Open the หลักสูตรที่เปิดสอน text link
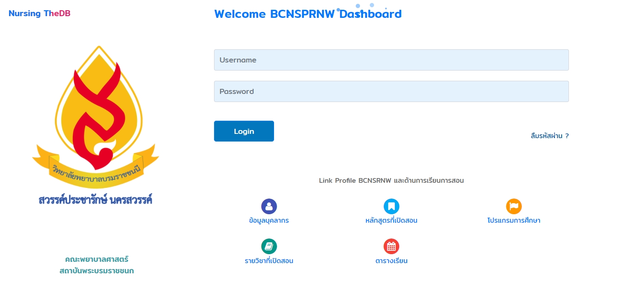 coord(391,221)
